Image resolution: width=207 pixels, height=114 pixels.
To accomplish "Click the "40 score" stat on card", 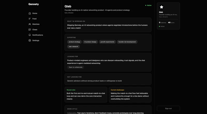I will pos(171,23).
